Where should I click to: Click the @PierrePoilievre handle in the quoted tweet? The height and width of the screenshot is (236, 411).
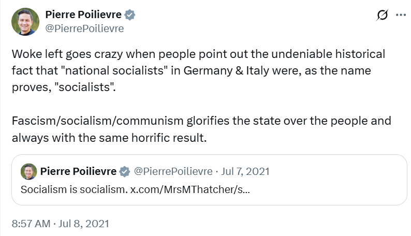[173, 171]
